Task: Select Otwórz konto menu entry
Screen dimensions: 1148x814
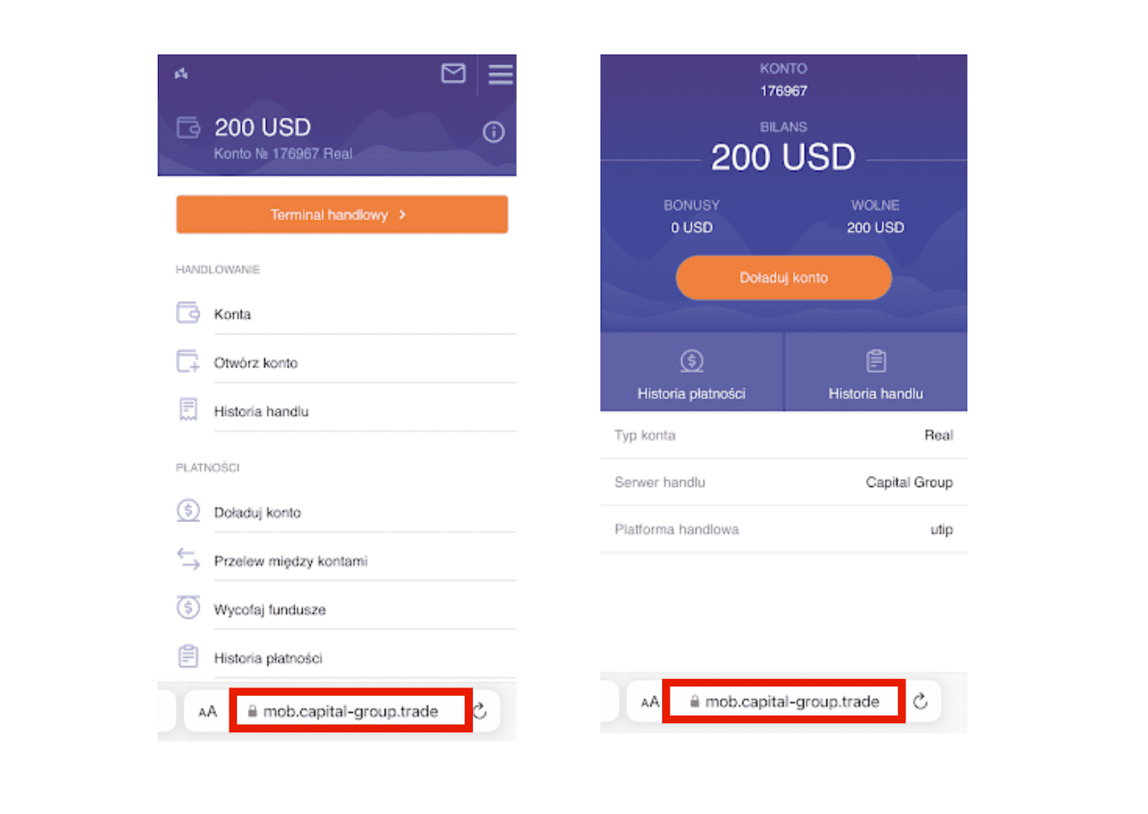Action: click(255, 363)
